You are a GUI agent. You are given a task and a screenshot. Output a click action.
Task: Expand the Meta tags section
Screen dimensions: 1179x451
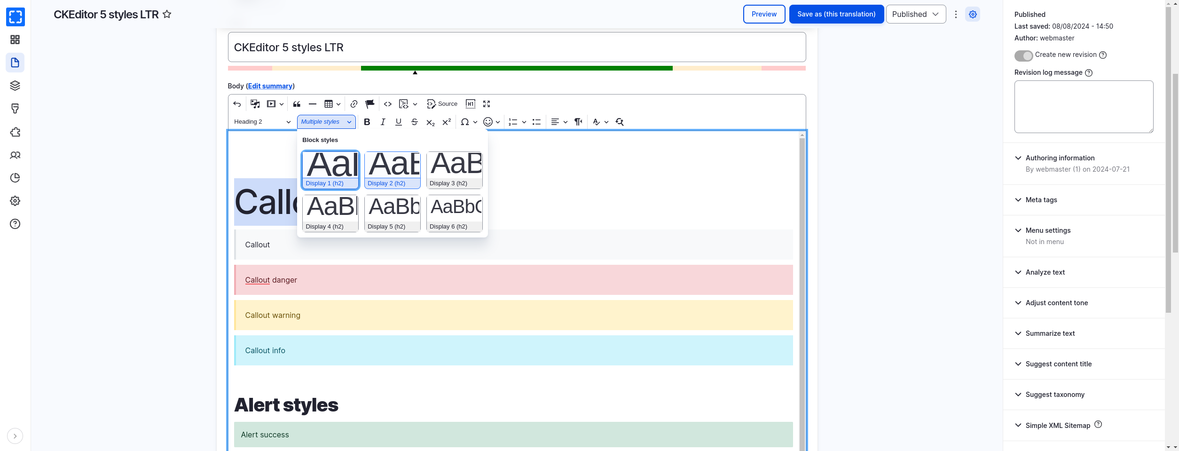(x=1041, y=200)
